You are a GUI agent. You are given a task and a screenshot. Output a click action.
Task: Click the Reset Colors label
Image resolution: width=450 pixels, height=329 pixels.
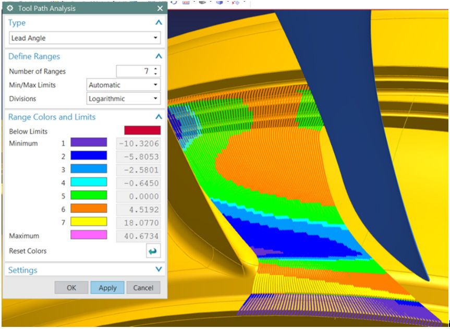(x=28, y=251)
